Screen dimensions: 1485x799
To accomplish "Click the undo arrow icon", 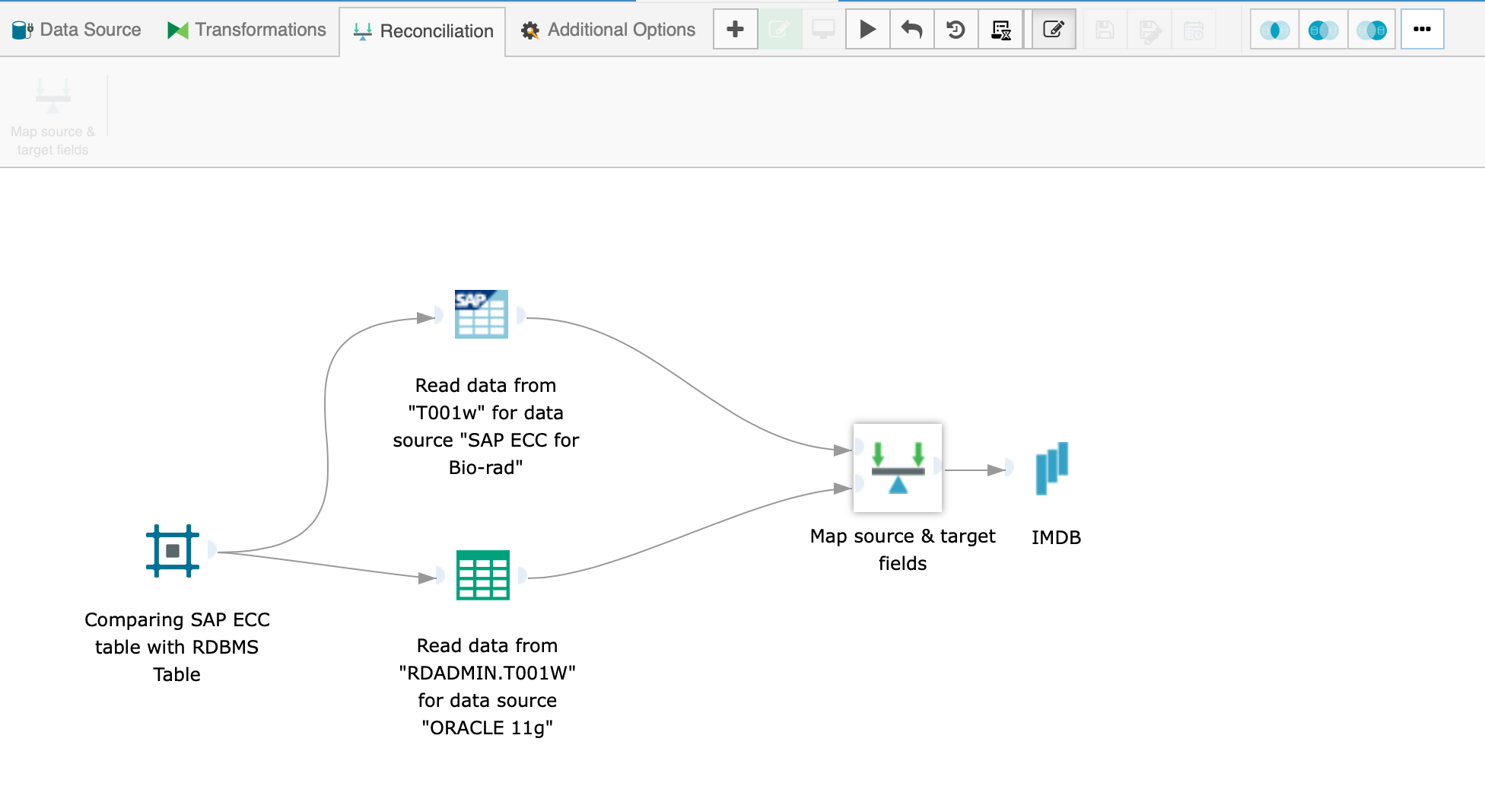I will coord(911,30).
